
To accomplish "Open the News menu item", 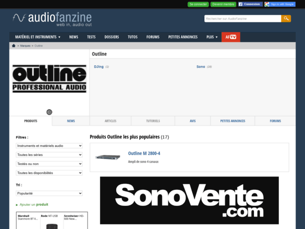I will pyautogui.click(x=74, y=37).
